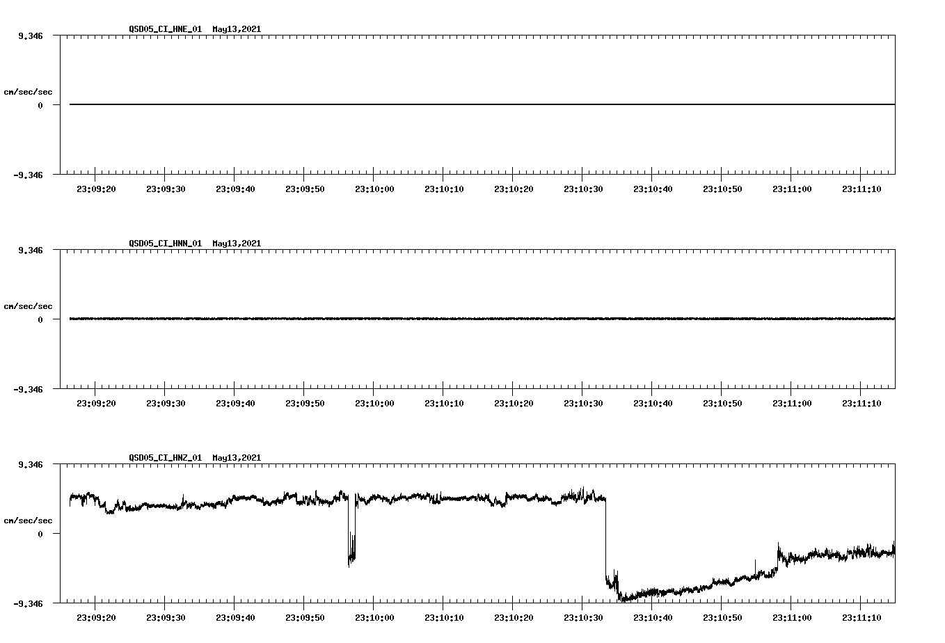Image resolution: width=945 pixels, height=643 pixels.
Task: Click the May13,2021 date on the HNZ plot
Action: pyautogui.click(x=236, y=458)
